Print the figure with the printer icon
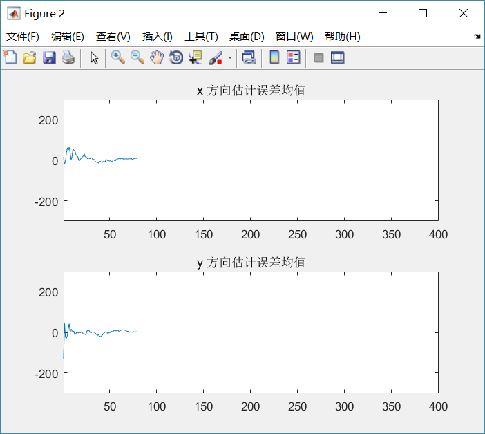485x434 pixels. tap(68, 57)
